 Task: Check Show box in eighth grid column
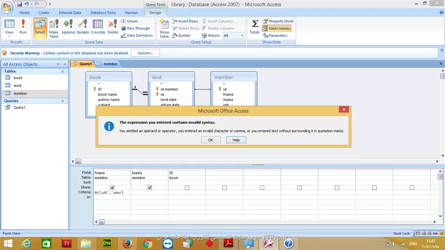[x=374, y=187]
